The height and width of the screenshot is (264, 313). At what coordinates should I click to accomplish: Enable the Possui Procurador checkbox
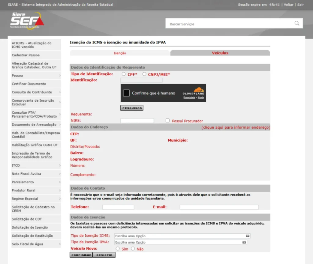168,121
